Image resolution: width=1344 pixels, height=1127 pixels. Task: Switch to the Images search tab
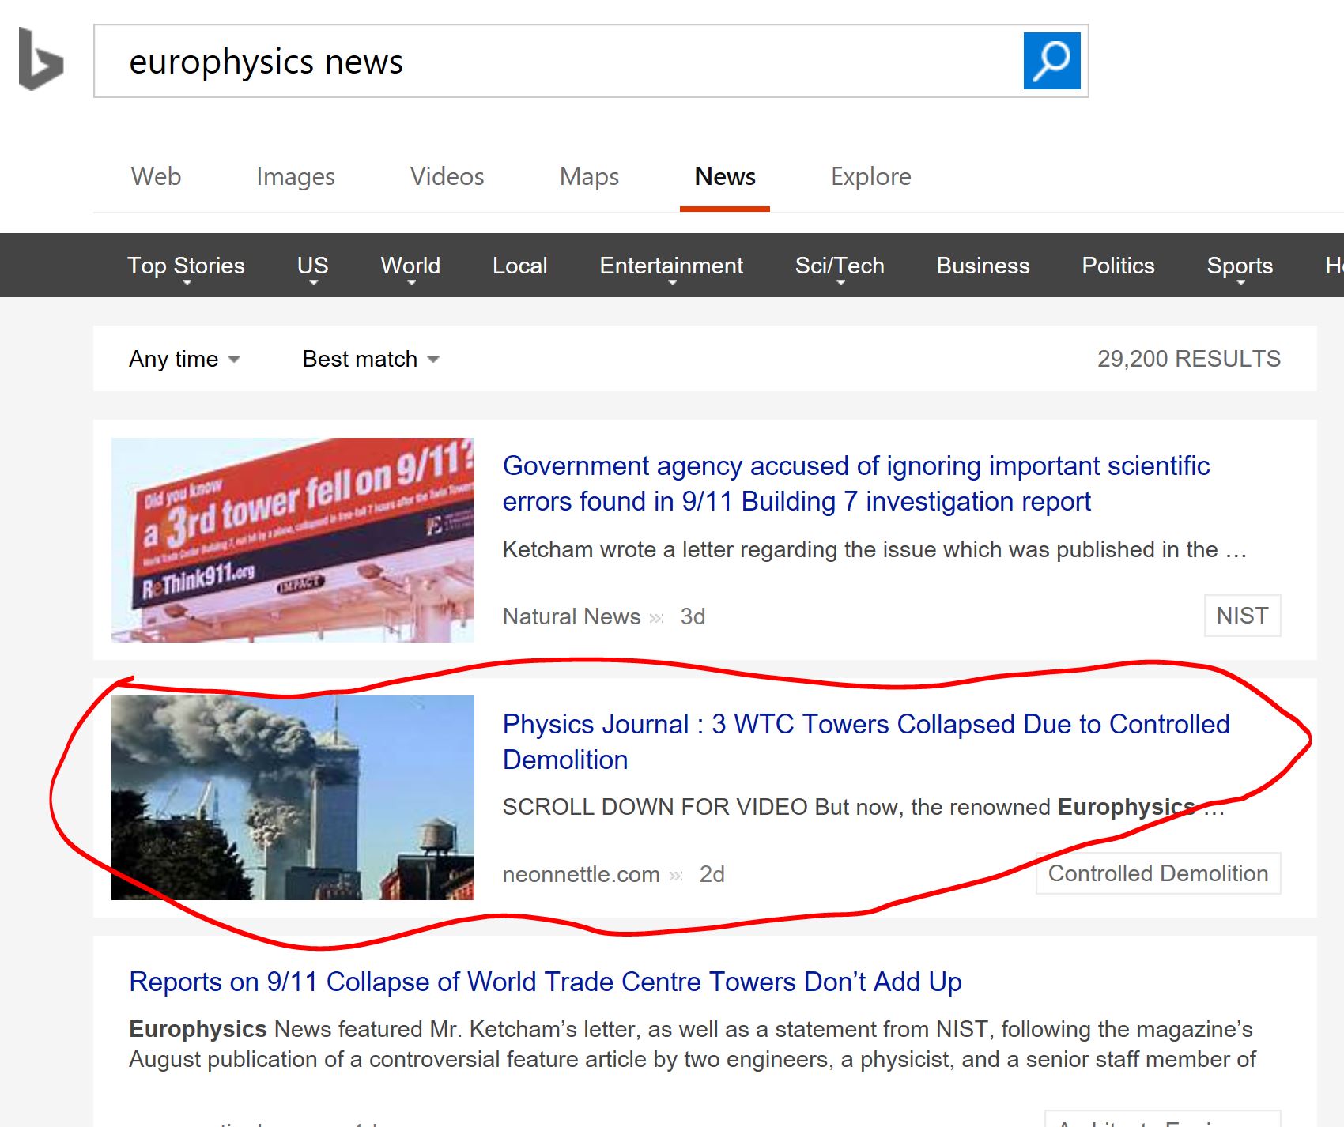[295, 176]
